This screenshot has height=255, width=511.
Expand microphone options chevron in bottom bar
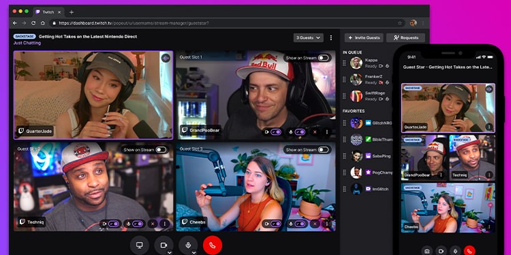tap(194, 252)
